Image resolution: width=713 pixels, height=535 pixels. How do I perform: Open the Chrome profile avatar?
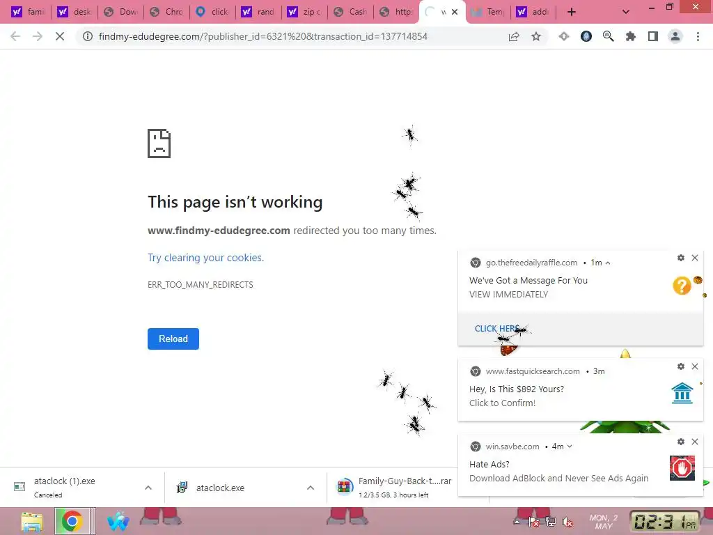[675, 36]
